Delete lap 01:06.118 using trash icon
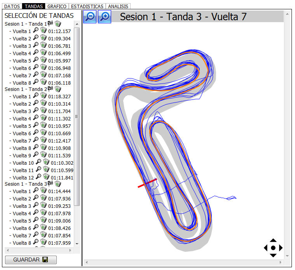The height and width of the screenshot is (270, 295). click(44, 82)
